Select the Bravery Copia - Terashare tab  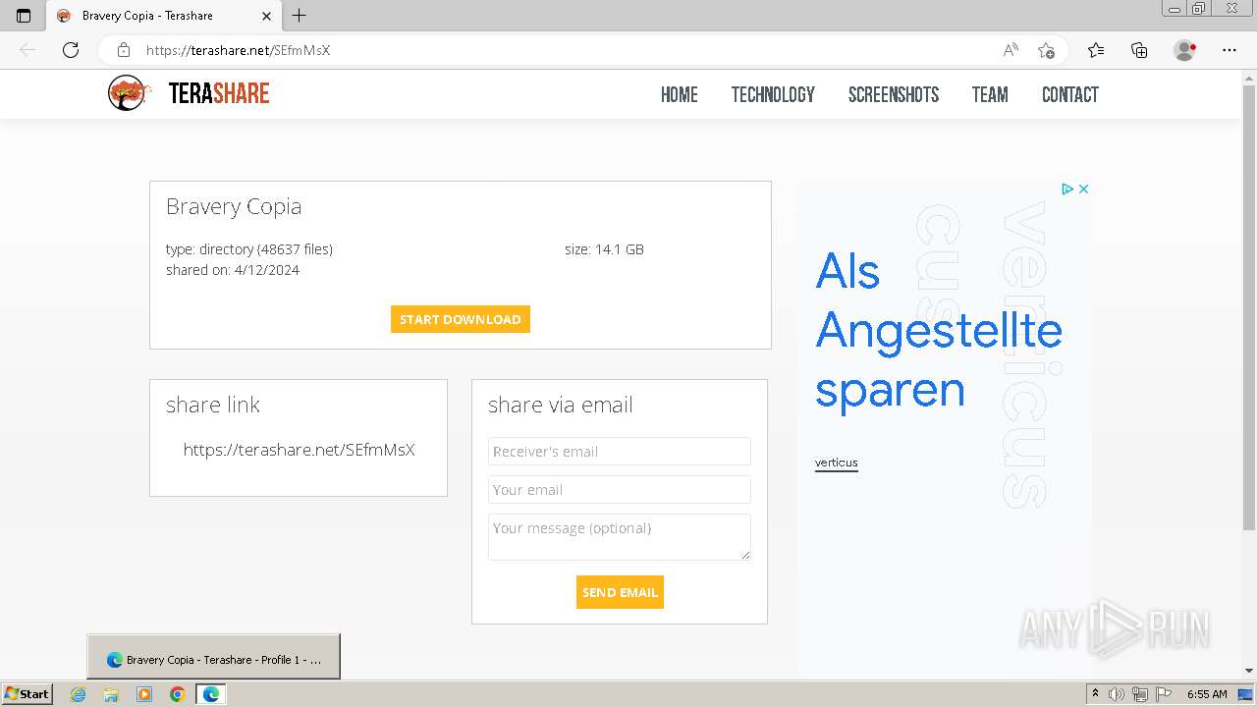pyautogui.click(x=162, y=16)
